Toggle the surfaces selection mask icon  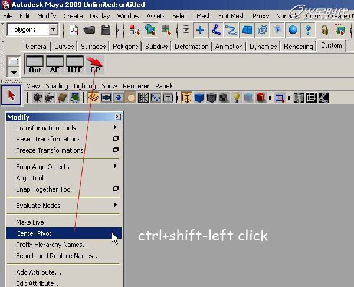click(x=247, y=30)
